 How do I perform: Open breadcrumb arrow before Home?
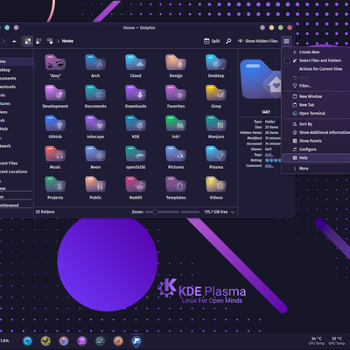point(58,41)
